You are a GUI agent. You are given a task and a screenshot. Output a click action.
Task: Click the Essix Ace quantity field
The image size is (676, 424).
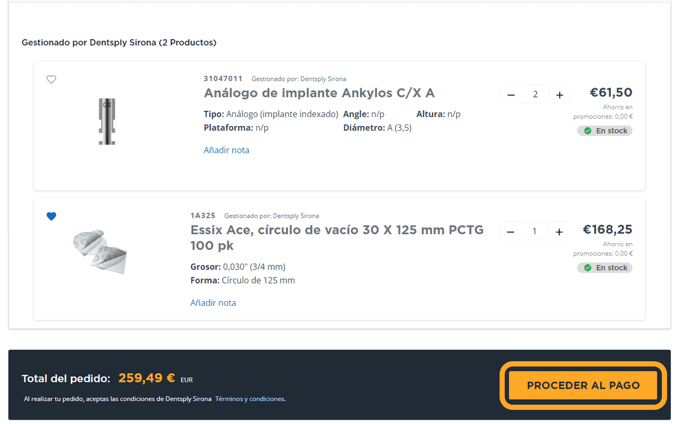(x=534, y=232)
